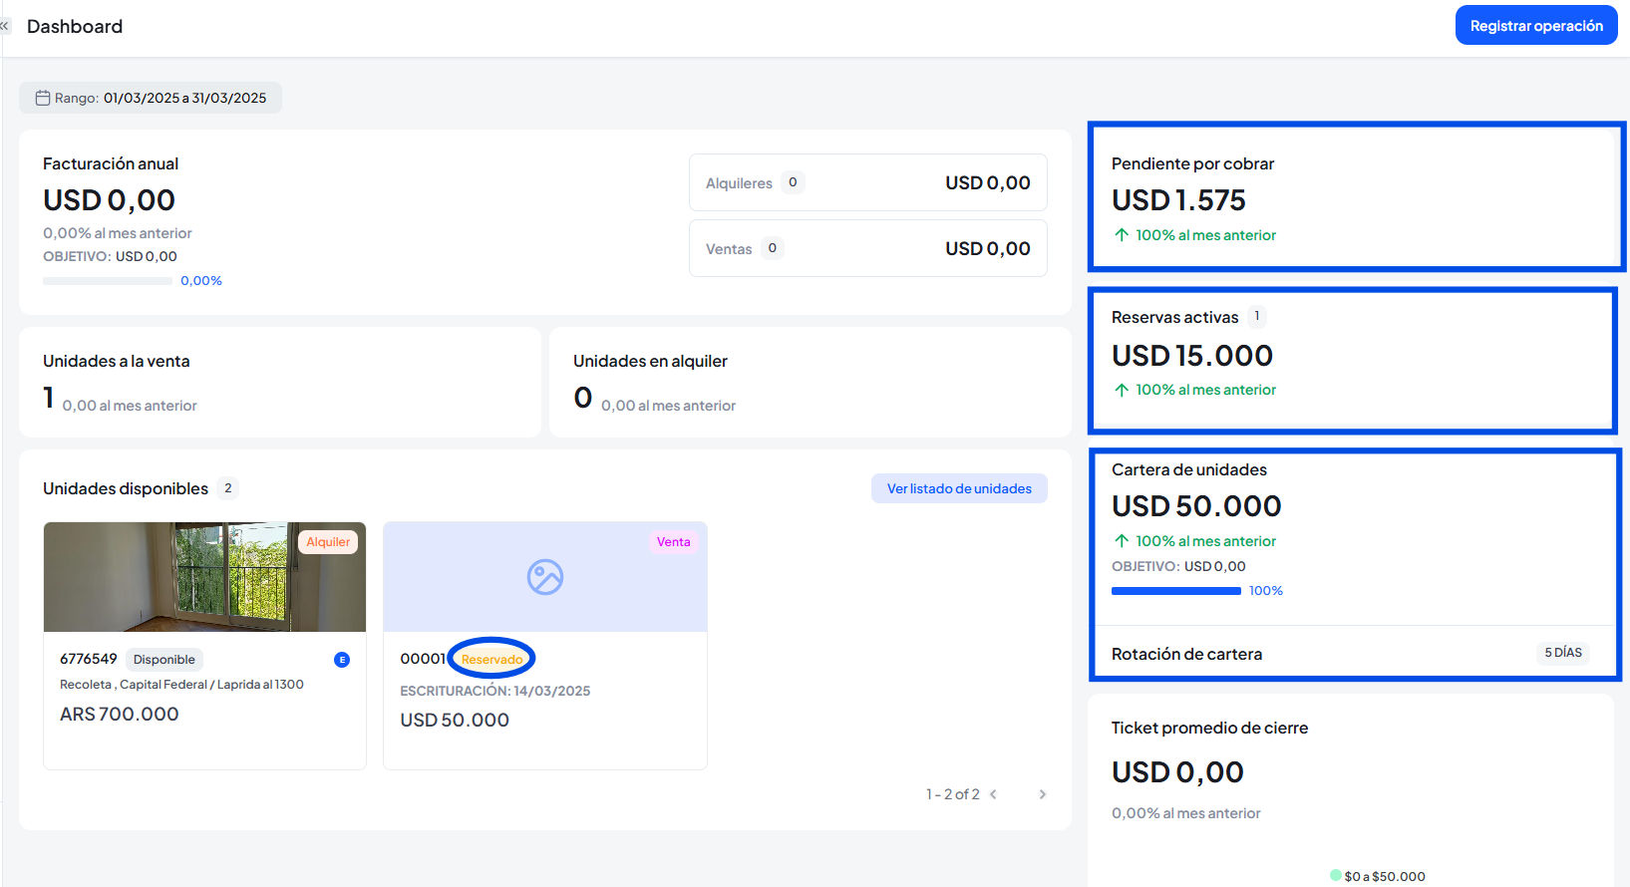Click the blue E badge on unit 6776549
The height and width of the screenshot is (887, 1630).
click(x=342, y=660)
